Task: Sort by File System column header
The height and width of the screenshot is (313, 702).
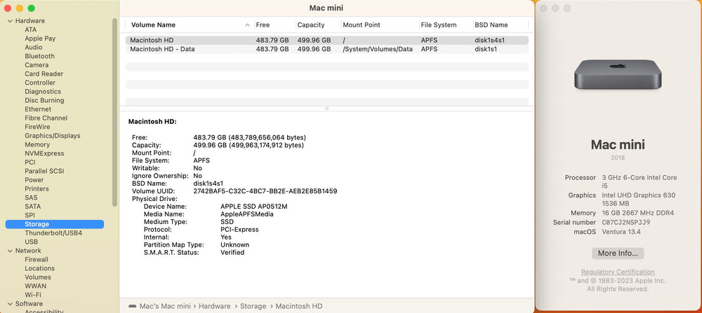Action: 439,25
